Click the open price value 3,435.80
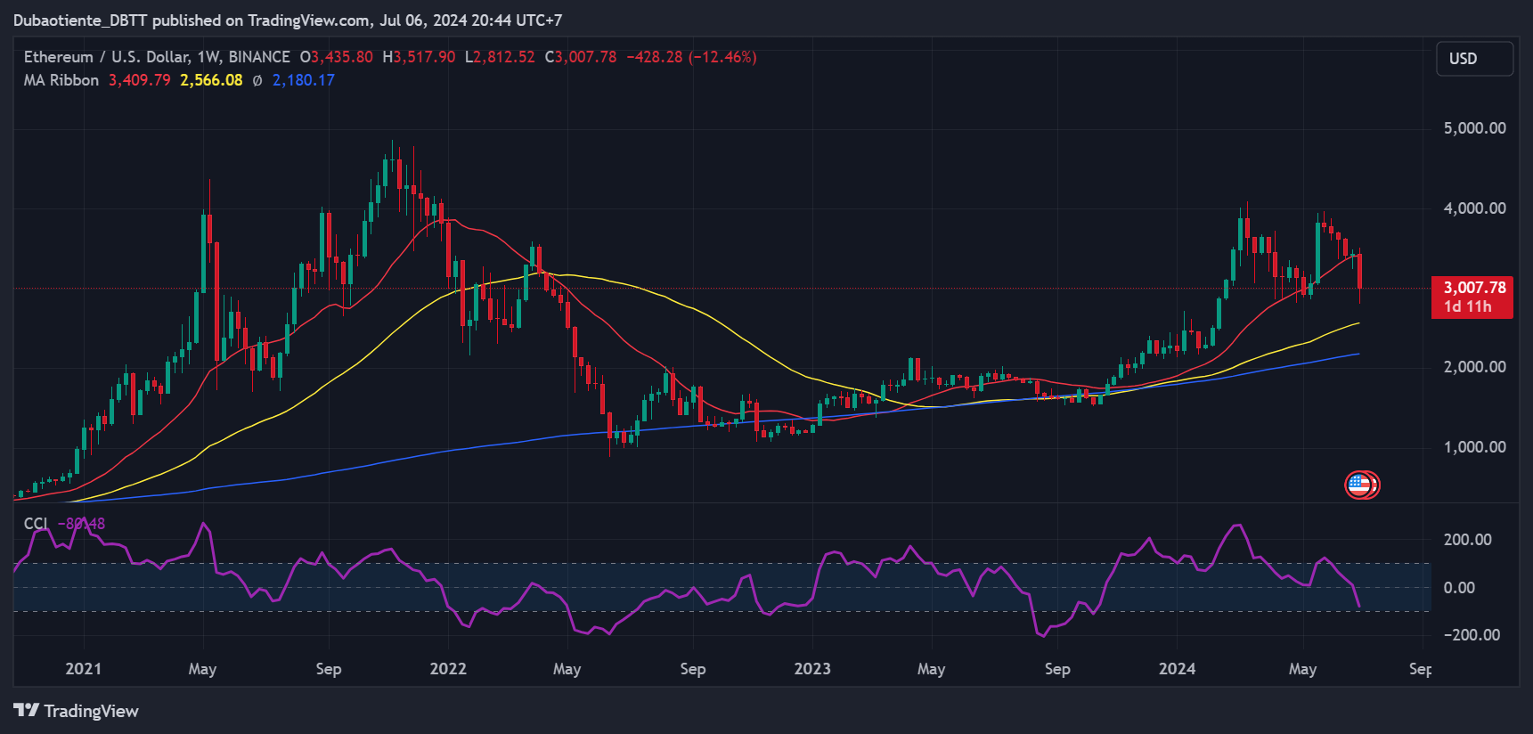Image resolution: width=1533 pixels, height=734 pixels. pos(342,57)
